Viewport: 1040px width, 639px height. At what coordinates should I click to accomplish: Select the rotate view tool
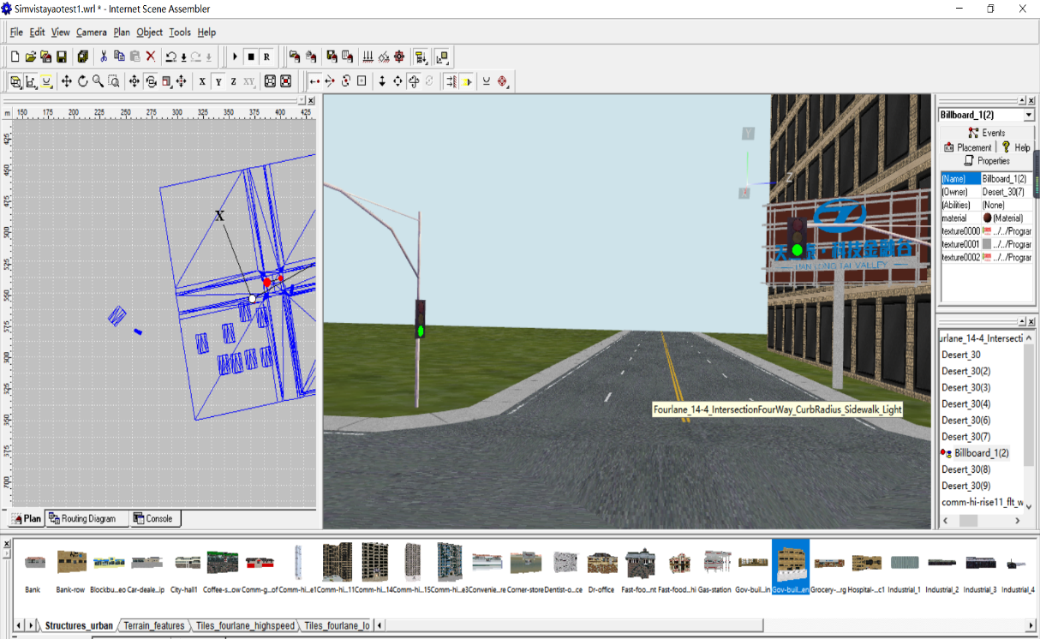pyautogui.click(x=82, y=81)
